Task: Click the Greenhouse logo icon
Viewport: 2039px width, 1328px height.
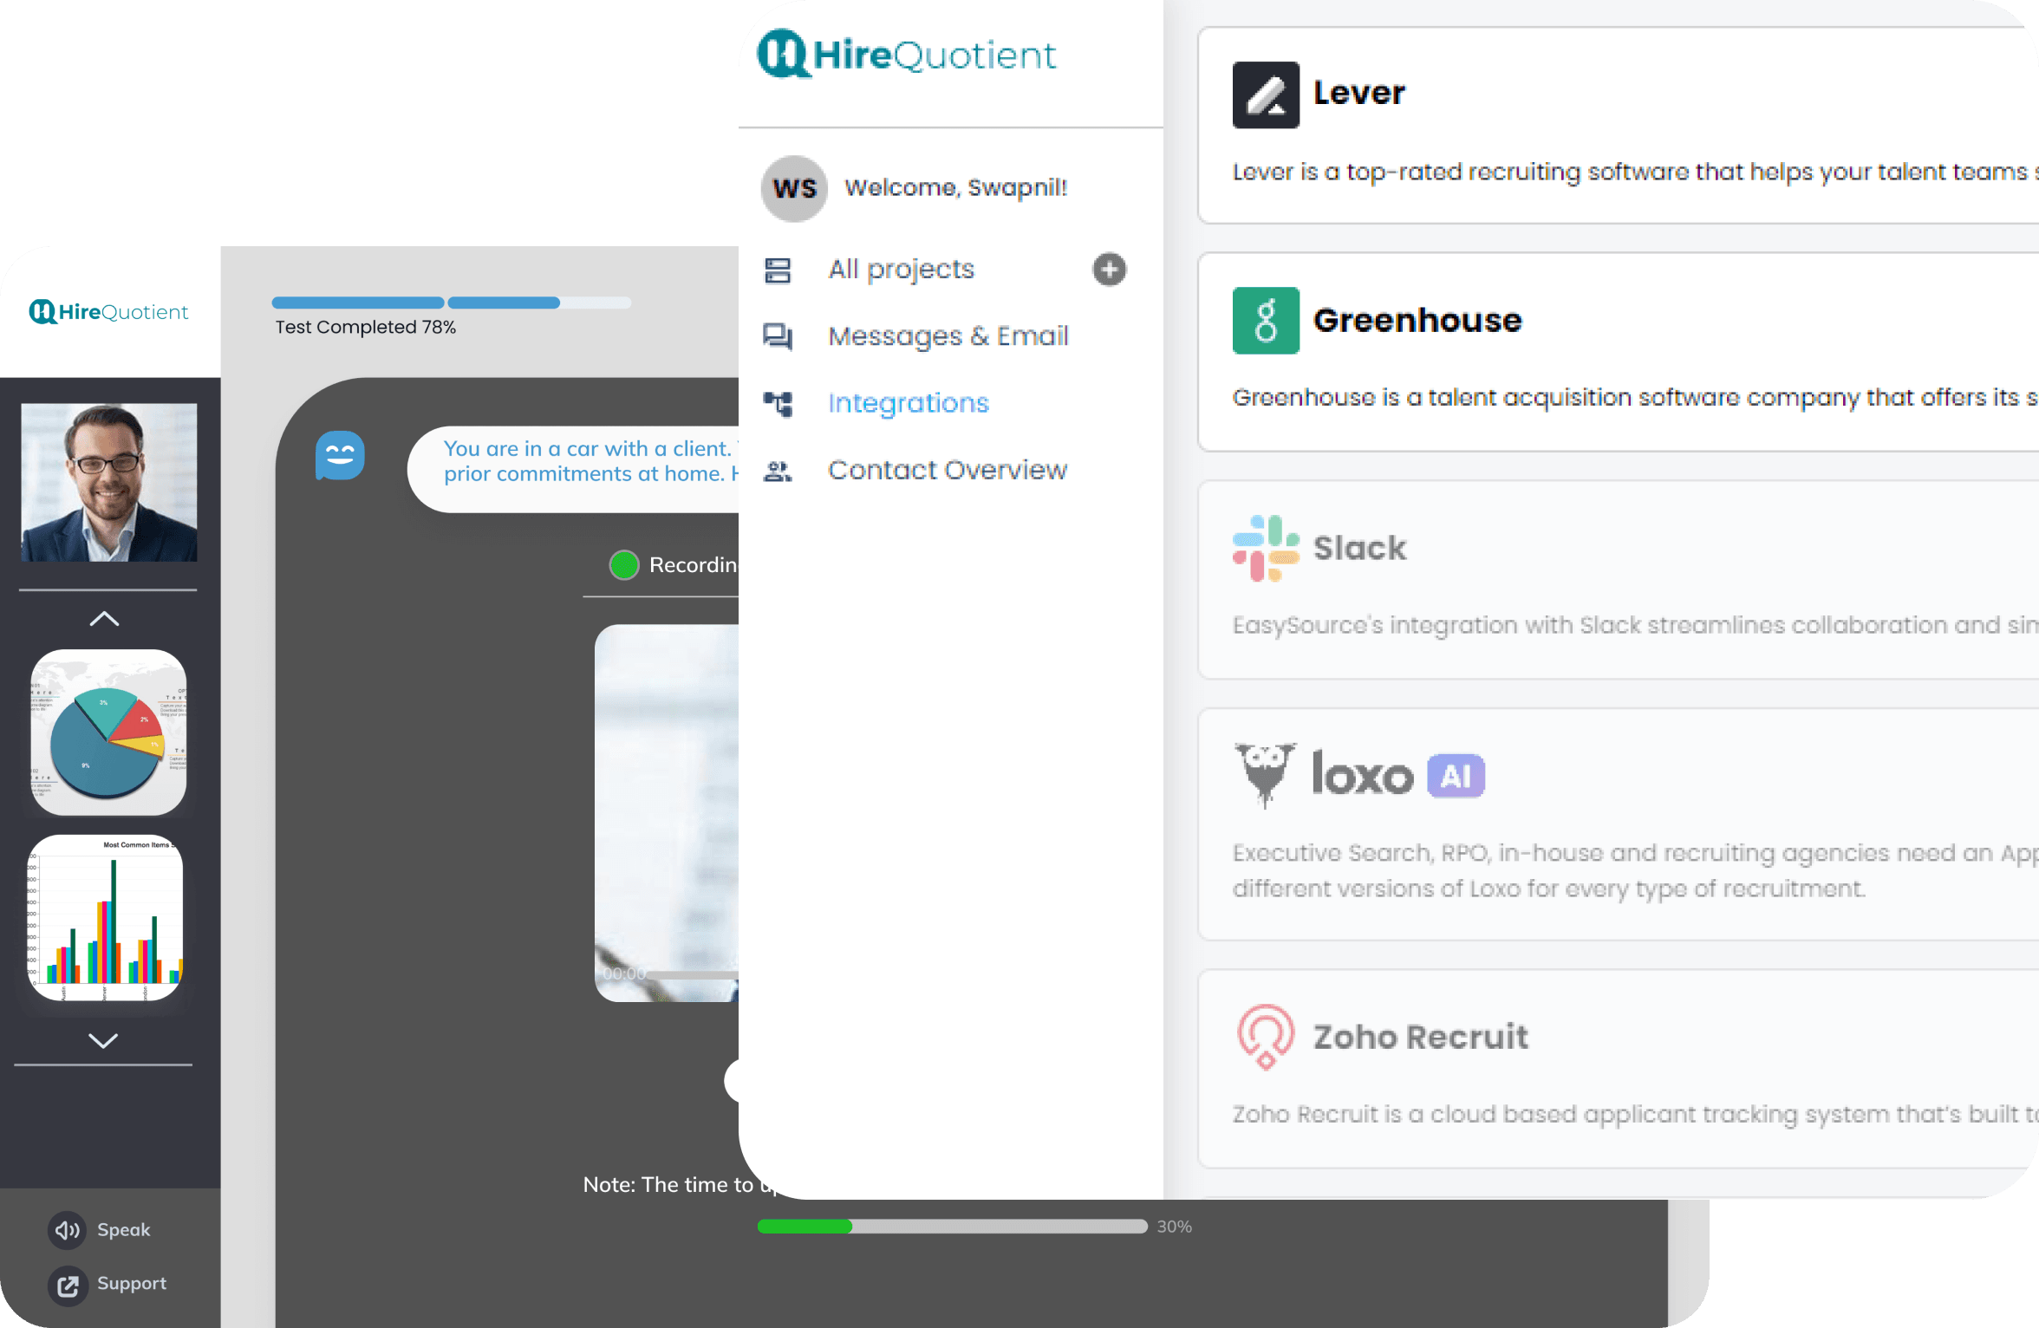Action: tap(1266, 321)
